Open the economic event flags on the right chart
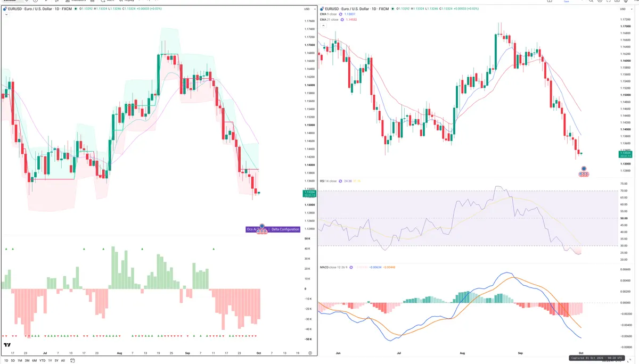The width and height of the screenshot is (639, 364). 584,174
